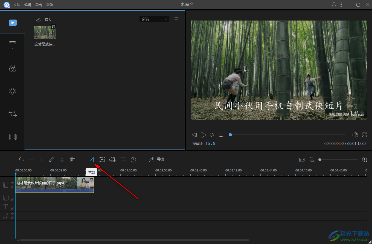Click the preview playback progress slider handle
Image resolution: width=372 pixels, height=244 pixels.
230,135
